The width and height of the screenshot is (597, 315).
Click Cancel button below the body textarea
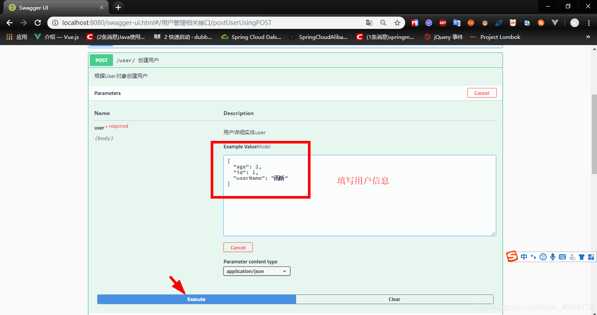click(x=238, y=247)
